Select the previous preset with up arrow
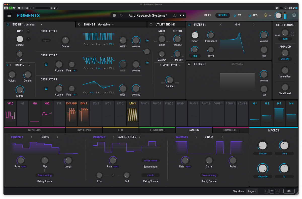Image resolution: width=302 pixels, height=199 pixels. click(180, 15)
